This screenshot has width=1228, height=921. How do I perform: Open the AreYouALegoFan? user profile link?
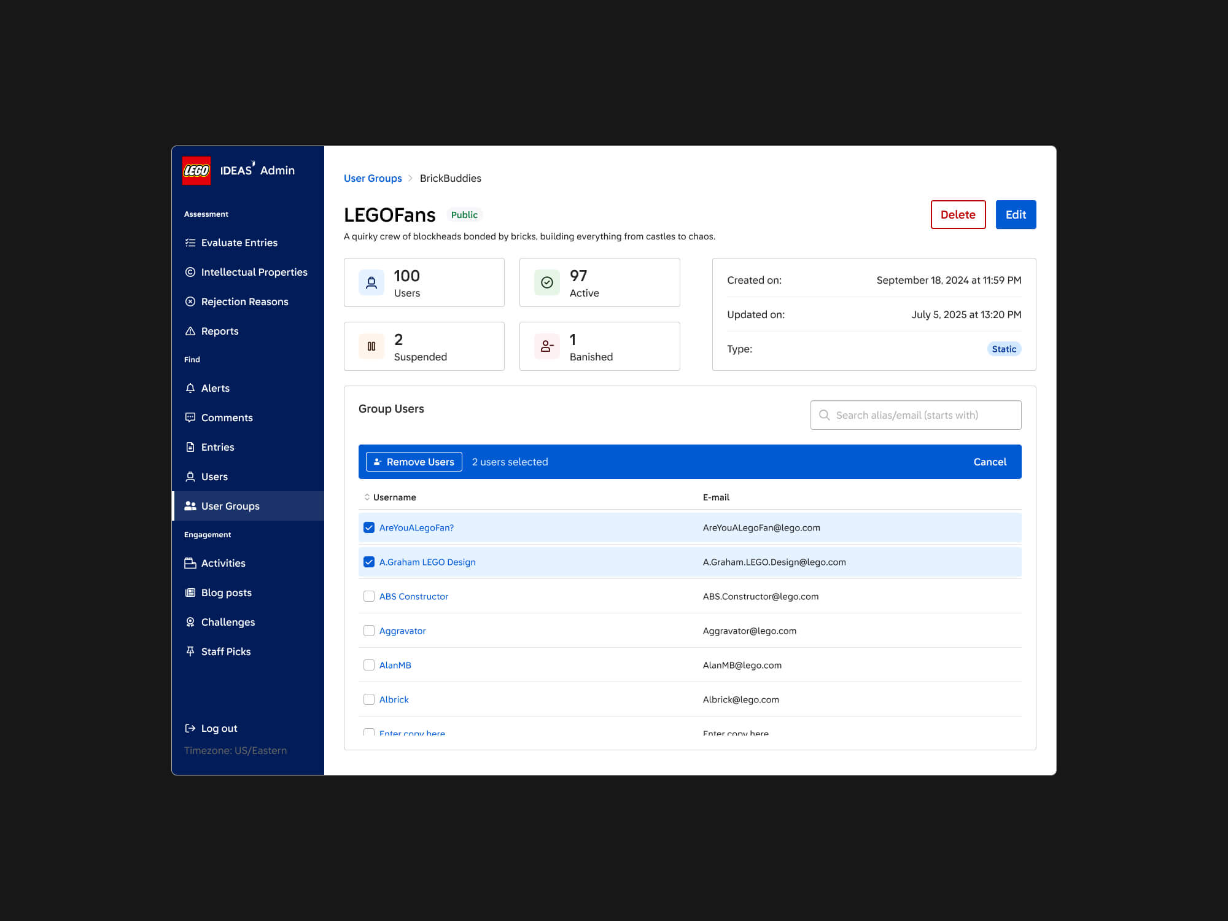(x=416, y=527)
